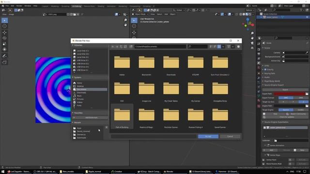310x174 pixels.
Task: Select Documents in the System list
Action: 90,89
